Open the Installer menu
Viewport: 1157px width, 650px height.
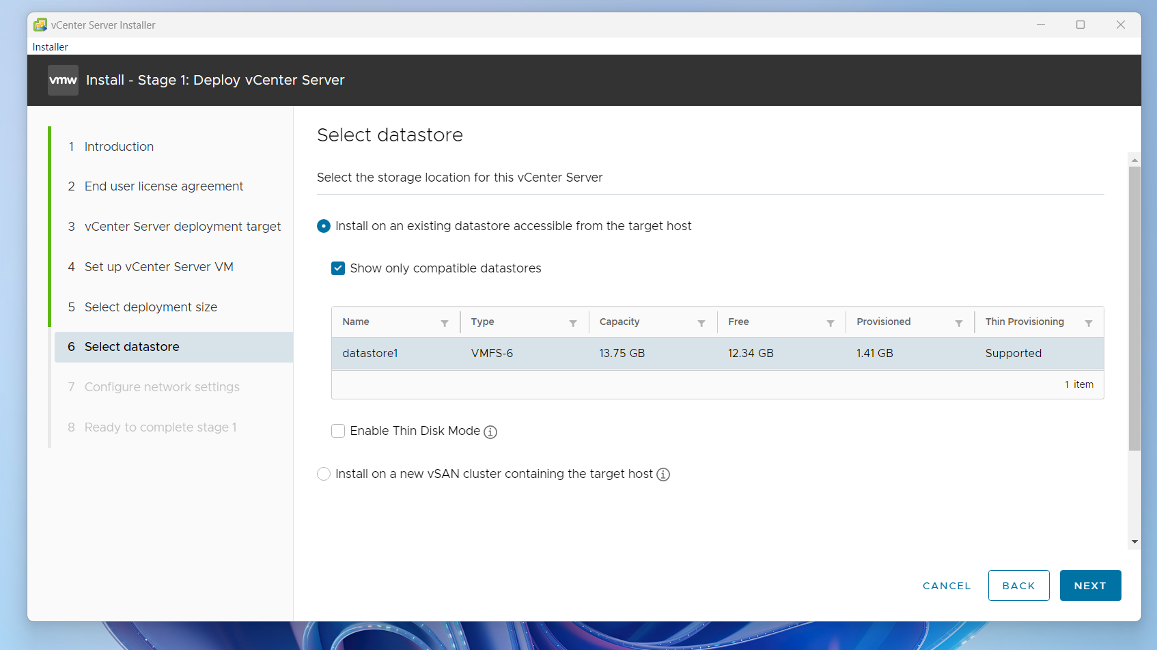point(50,47)
